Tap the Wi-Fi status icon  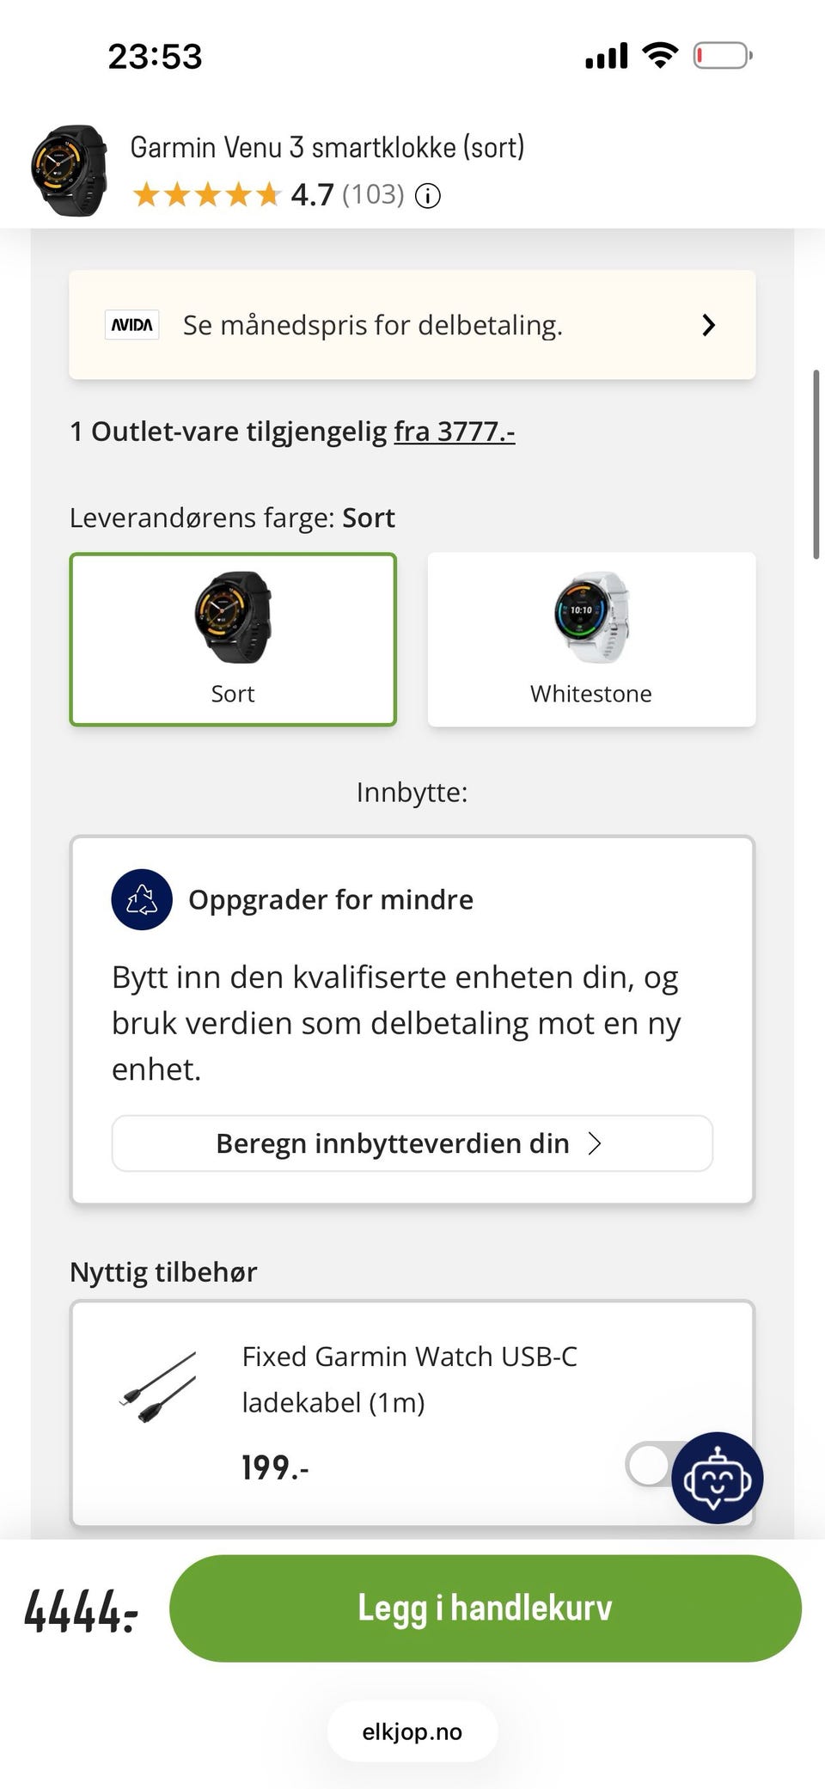[x=660, y=56]
